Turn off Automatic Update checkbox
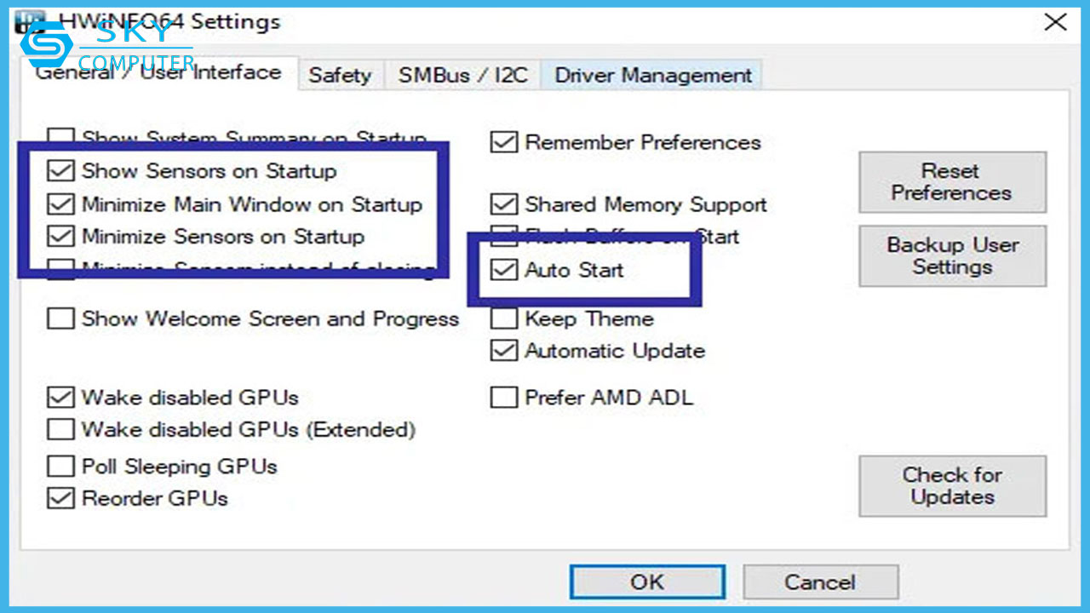 [x=504, y=351]
